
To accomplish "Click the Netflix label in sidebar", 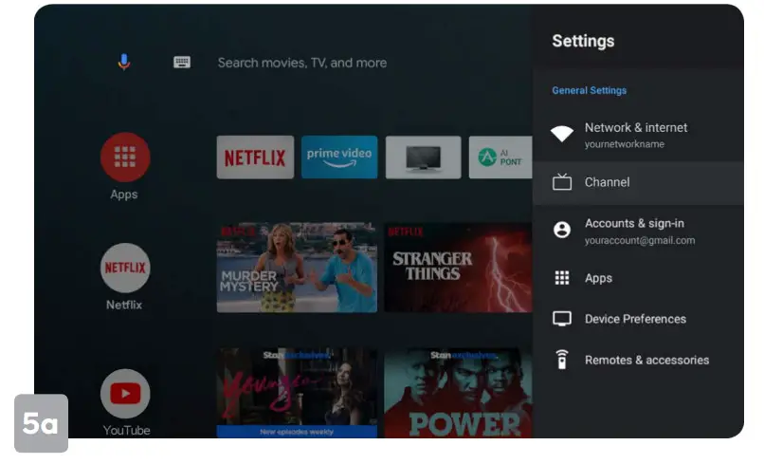I will pyautogui.click(x=124, y=305).
